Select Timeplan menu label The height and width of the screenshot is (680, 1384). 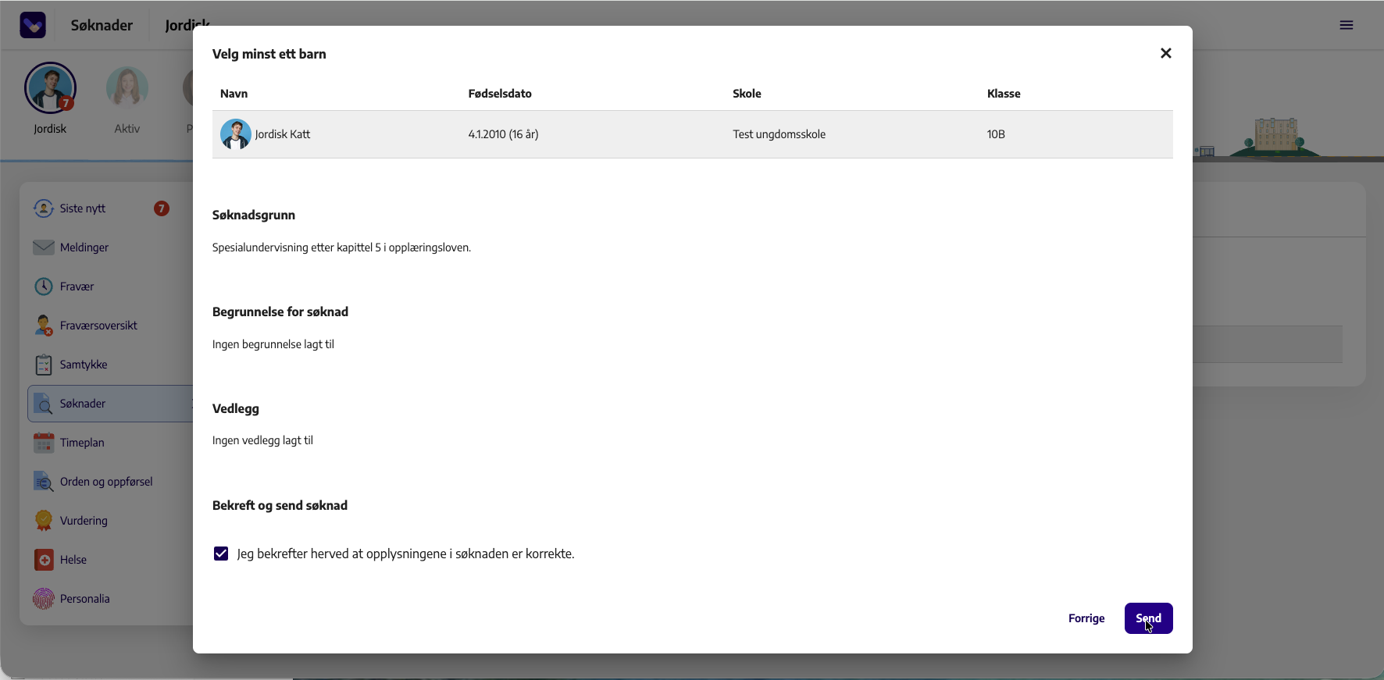(82, 443)
